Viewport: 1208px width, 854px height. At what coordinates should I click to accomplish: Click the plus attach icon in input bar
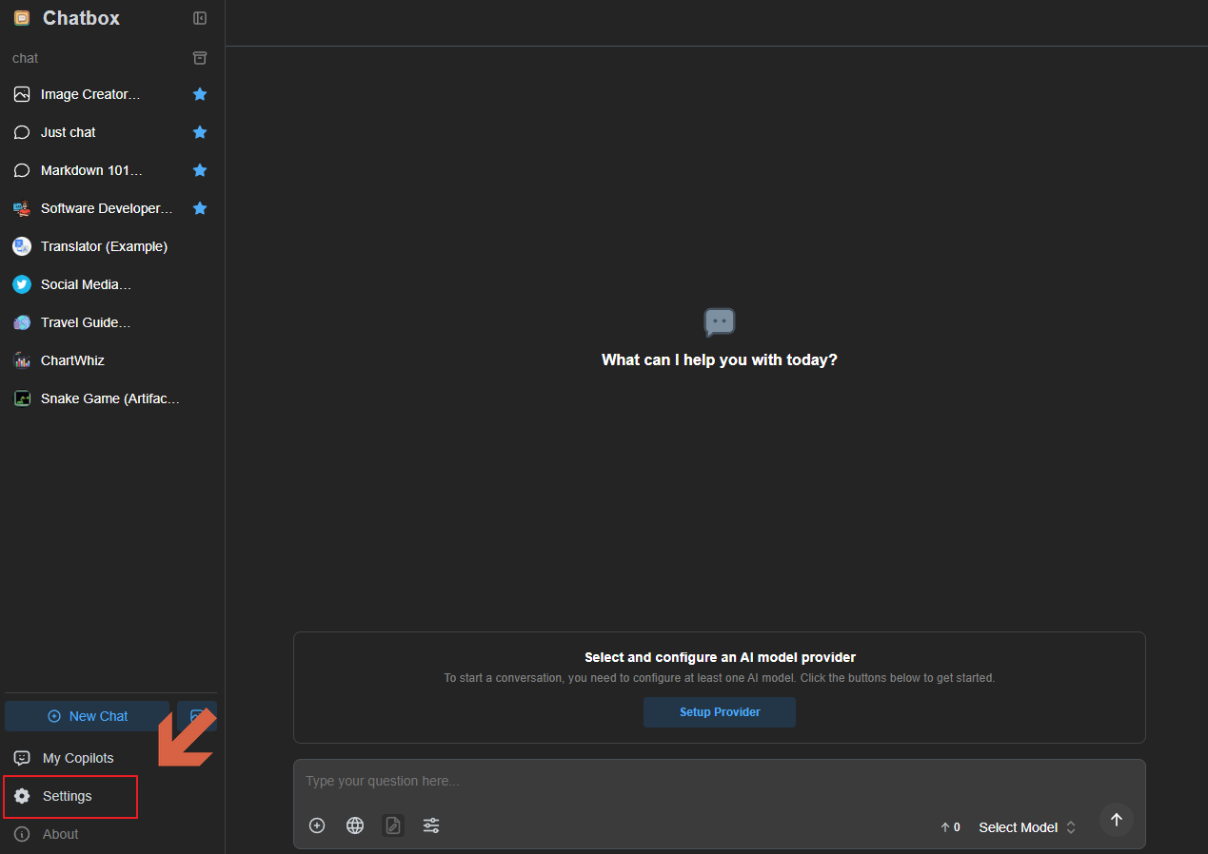click(317, 825)
